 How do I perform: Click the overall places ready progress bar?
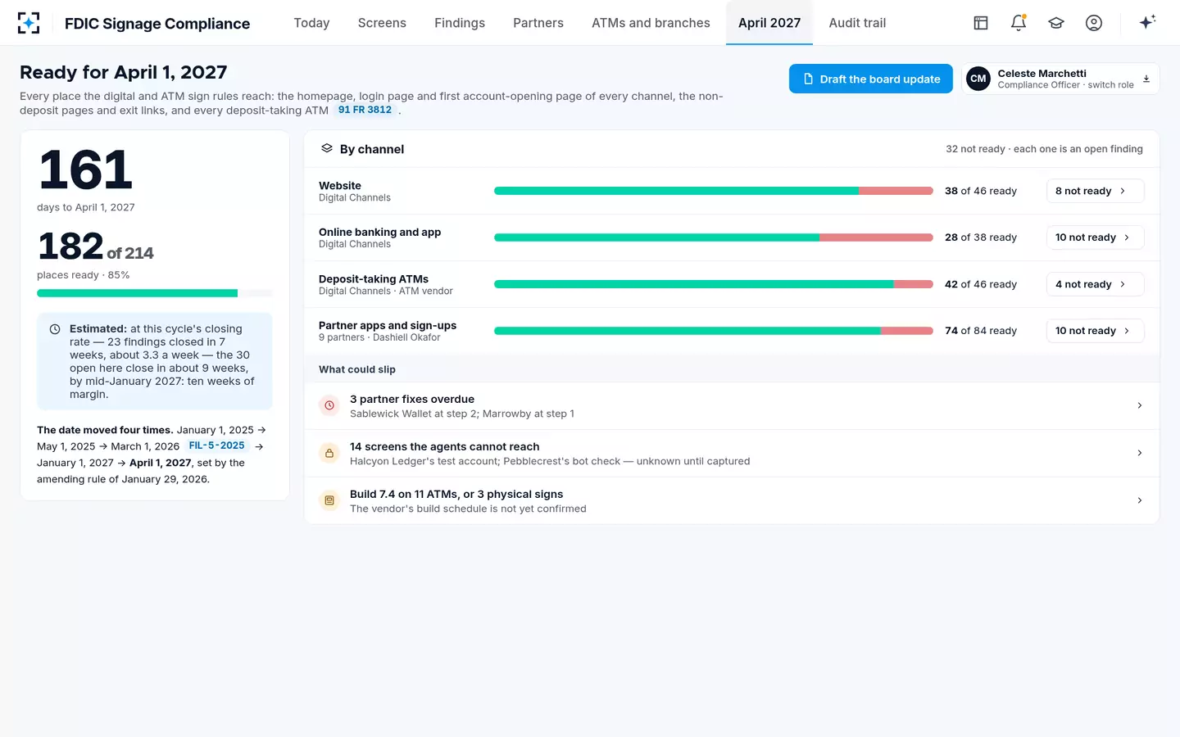pos(155,293)
